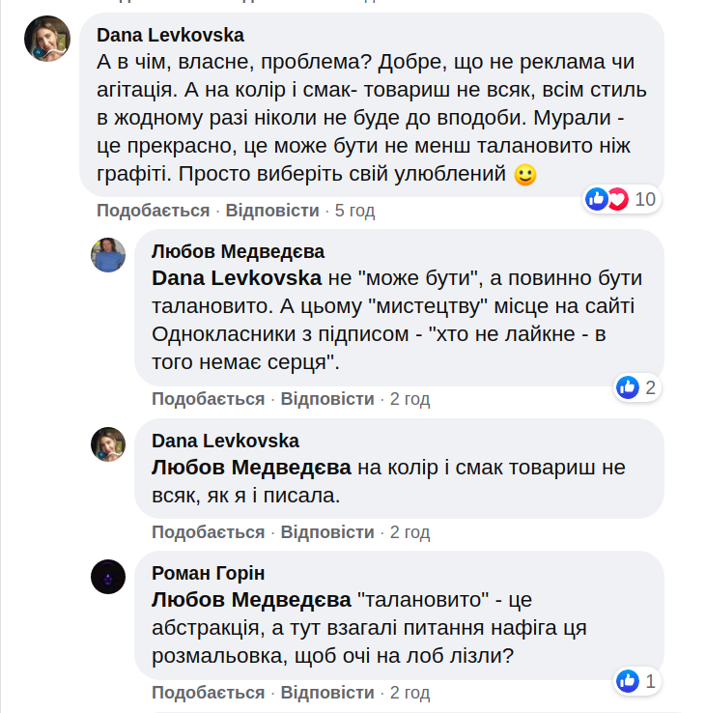This screenshot has height=713, width=706.
Task: Open the '5 год' timestamp of top comment
Action: [354, 211]
